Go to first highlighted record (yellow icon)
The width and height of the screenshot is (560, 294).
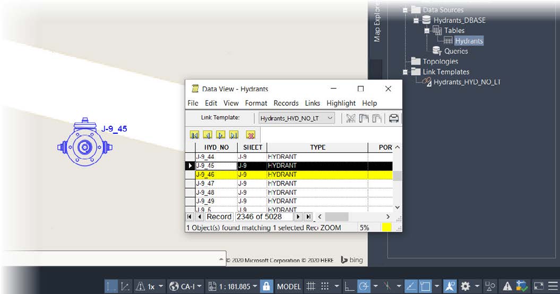[194, 135]
